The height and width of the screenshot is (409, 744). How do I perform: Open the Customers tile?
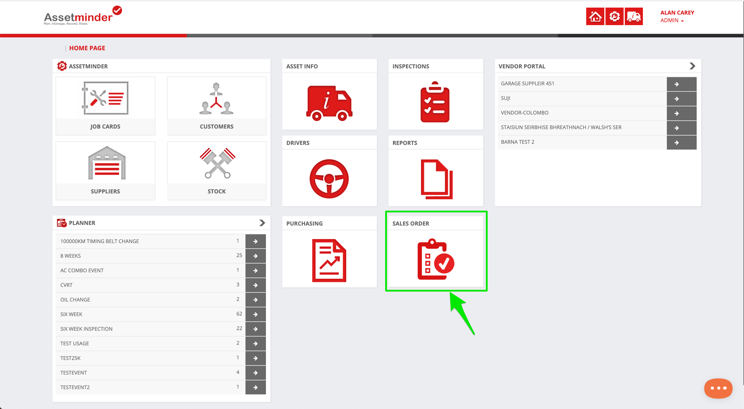coord(217,106)
